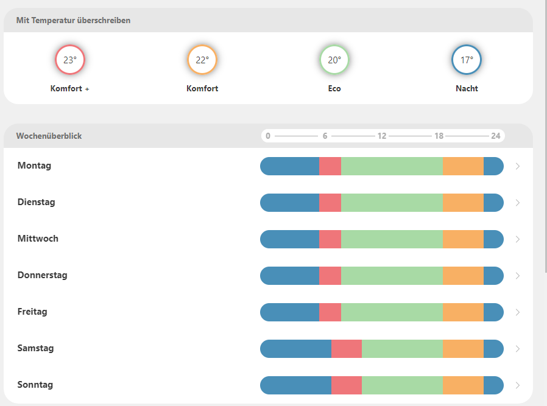Click the Montag day label
This screenshot has height=406, width=547.
click(34, 166)
